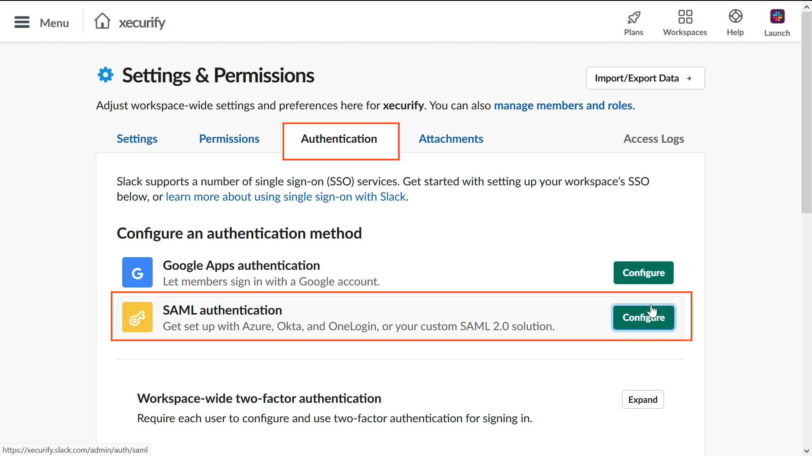Open the Plans section
The width and height of the screenshot is (812, 456).
pos(634,22)
